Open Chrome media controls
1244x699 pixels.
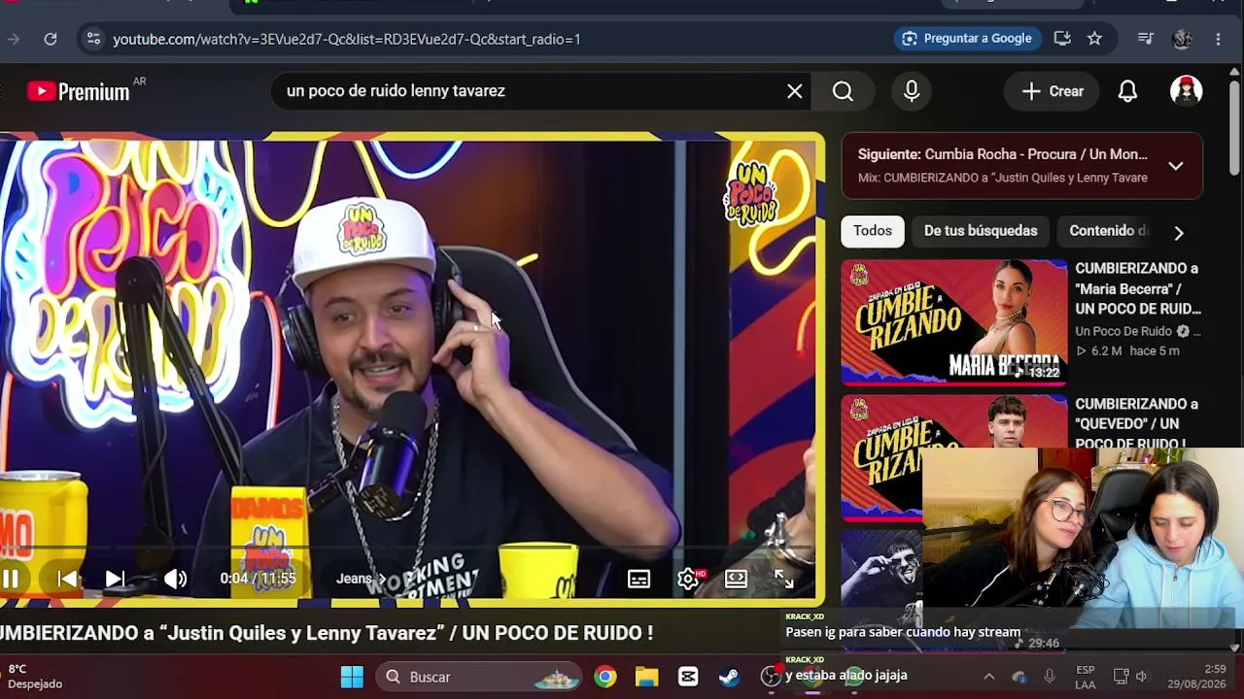click(x=1146, y=39)
